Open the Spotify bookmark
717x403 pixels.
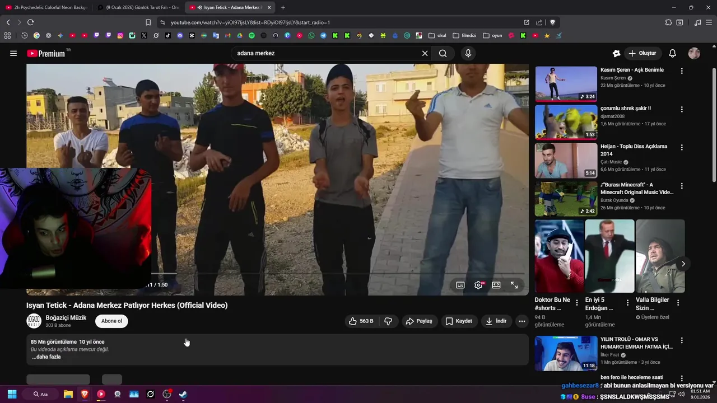point(252,35)
